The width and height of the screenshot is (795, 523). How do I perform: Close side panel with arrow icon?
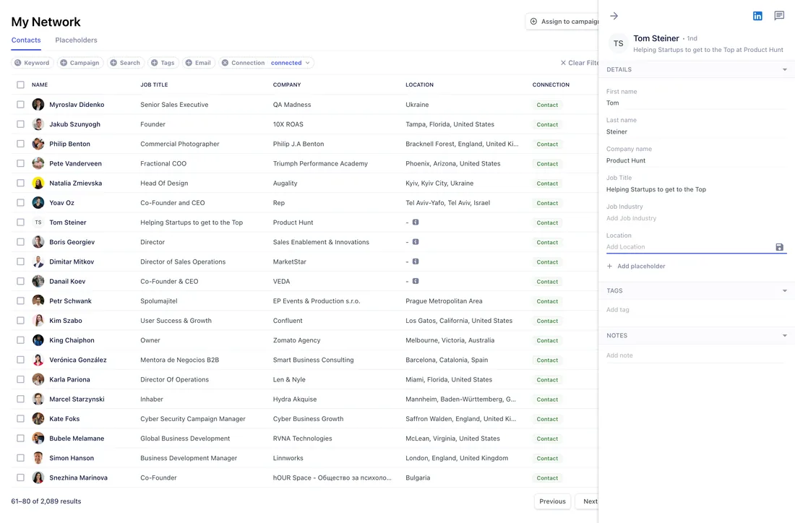pos(614,16)
